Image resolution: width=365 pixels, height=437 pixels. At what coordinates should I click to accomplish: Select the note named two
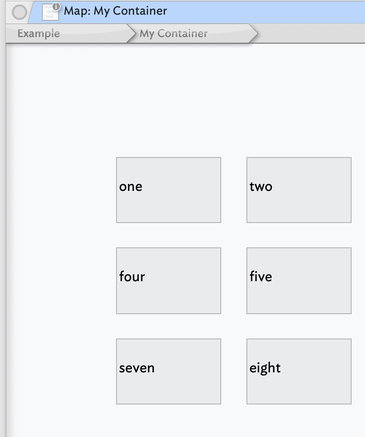299,190
